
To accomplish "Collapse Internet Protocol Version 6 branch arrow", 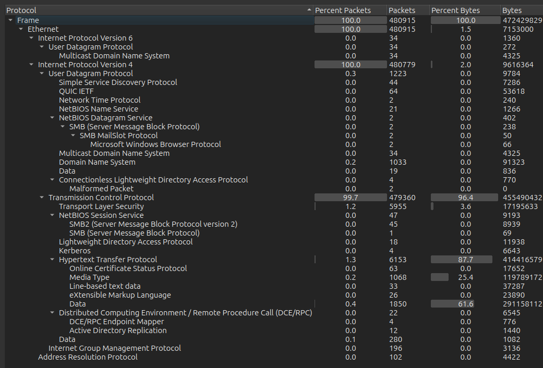I will [31, 38].
